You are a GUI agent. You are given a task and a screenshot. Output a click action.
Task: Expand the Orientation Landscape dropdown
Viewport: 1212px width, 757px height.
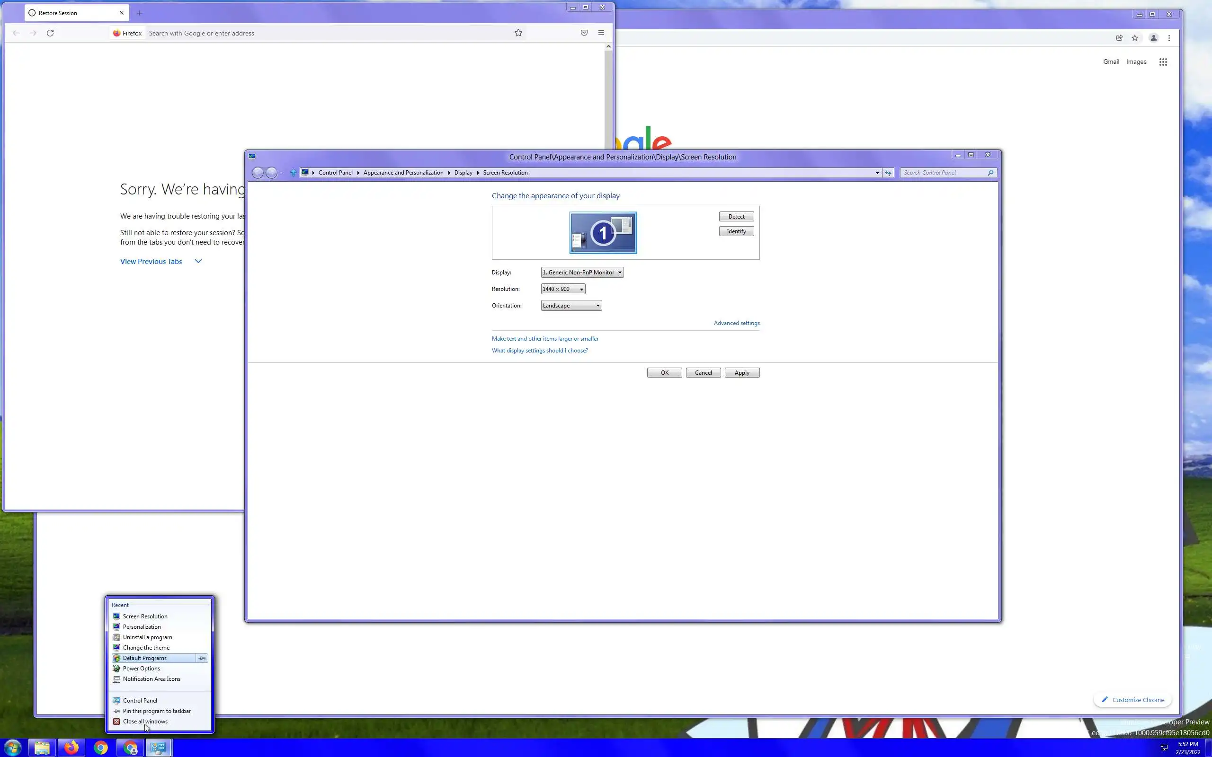pyautogui.click(x=571, y=306)
